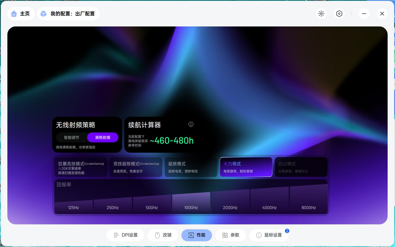Choose 办公模式 performance mode

point(301,167)
